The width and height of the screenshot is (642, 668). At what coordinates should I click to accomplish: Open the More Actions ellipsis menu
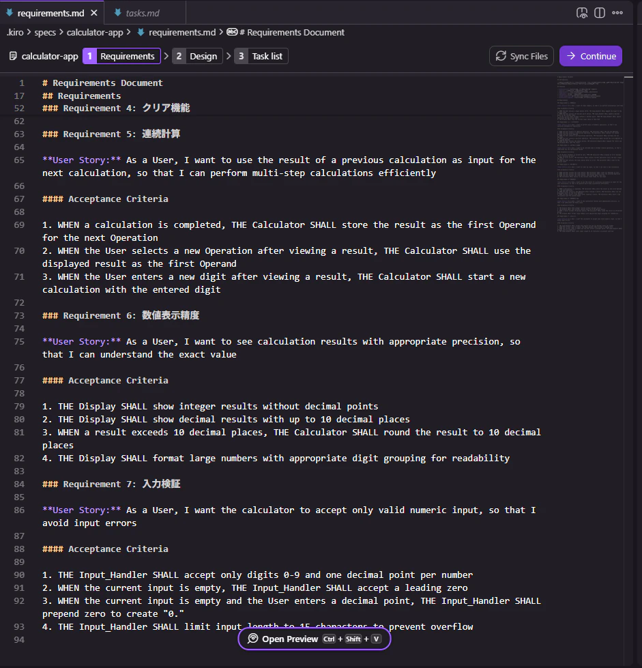tap(617, 13)
